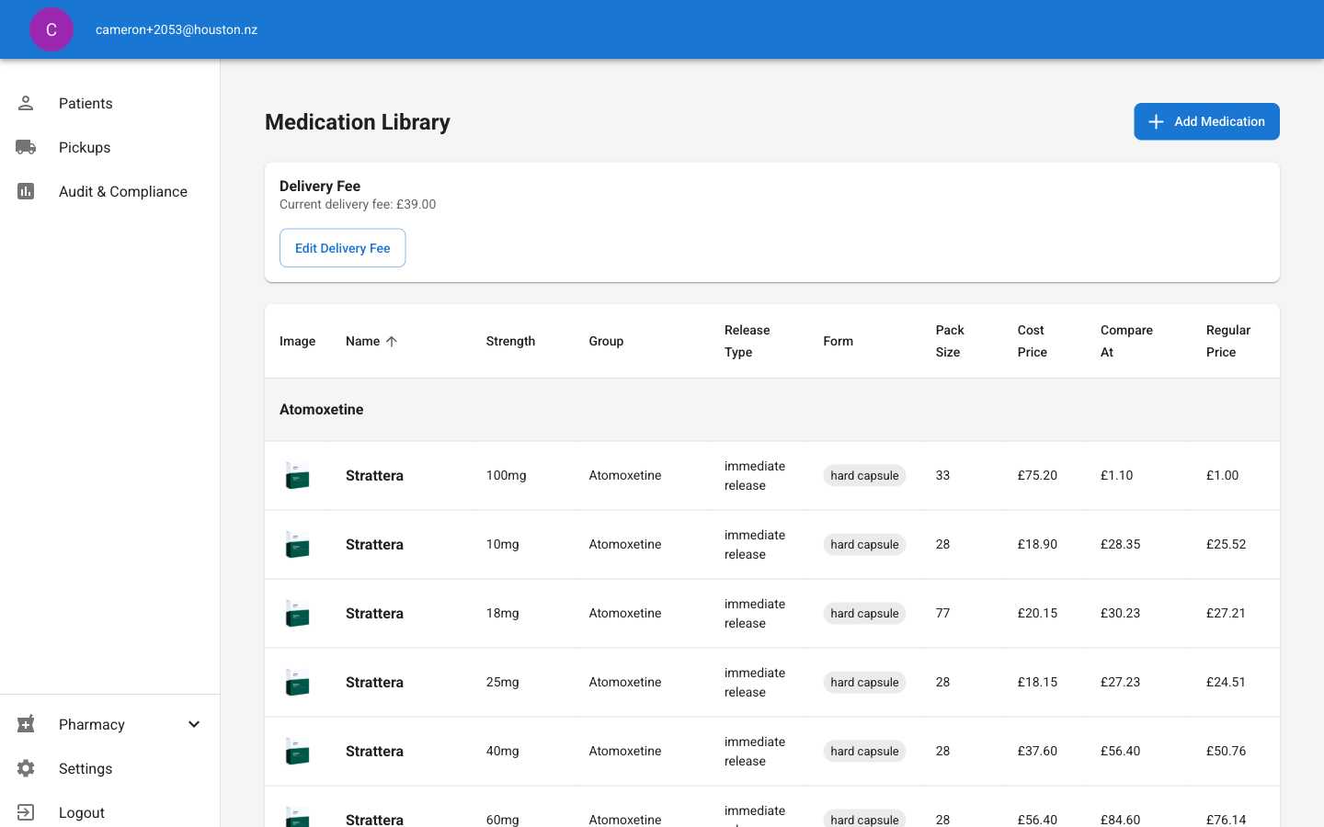Navigate to Settings
This screenshot has width=1324, height=827.
(110, 768)
